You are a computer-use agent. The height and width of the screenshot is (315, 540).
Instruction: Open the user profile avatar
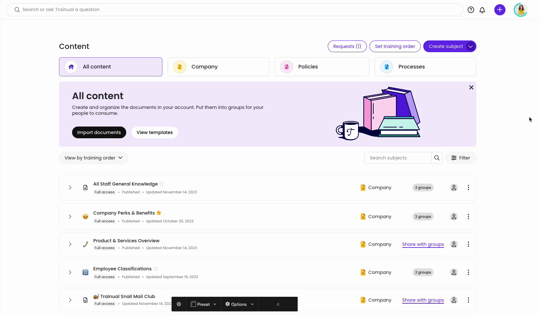pyautogui.click(x=521, y=10)
